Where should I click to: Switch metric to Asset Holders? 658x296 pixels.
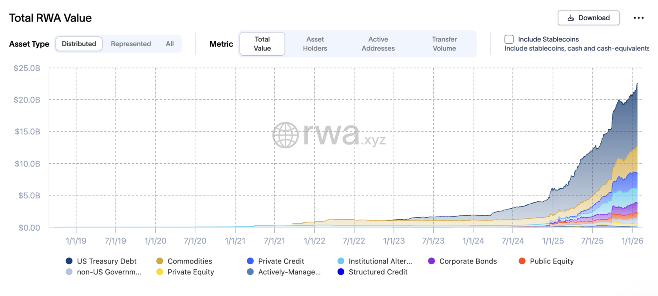315,44
